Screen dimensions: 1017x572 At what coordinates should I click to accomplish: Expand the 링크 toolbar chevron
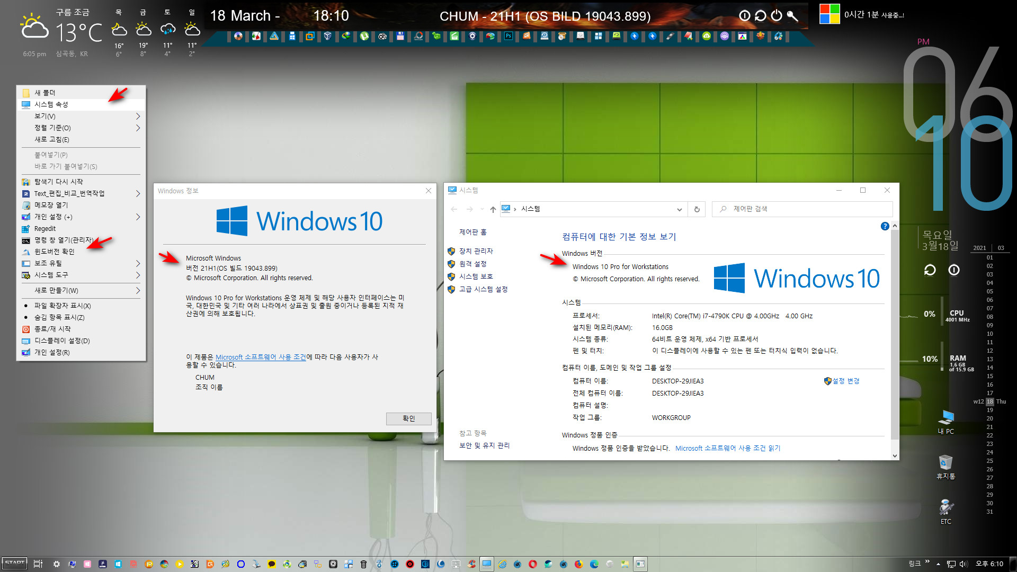click(927, 562)
